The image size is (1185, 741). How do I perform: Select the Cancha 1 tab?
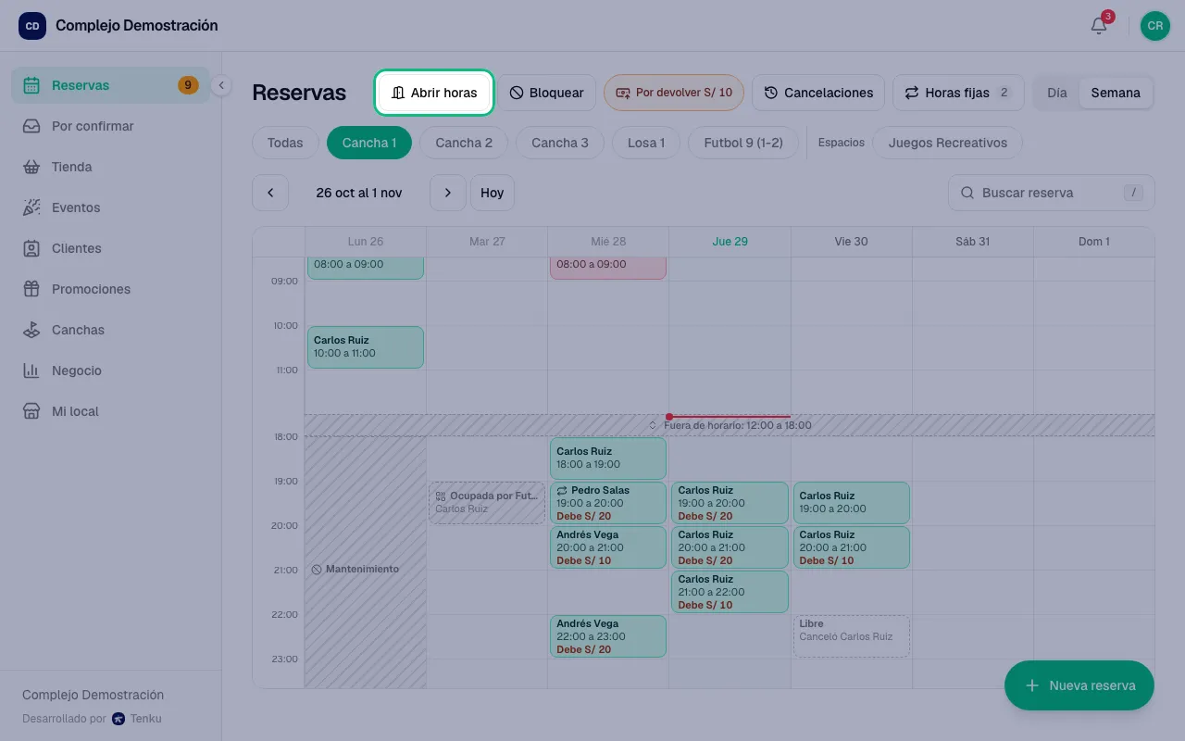(369, 143)
